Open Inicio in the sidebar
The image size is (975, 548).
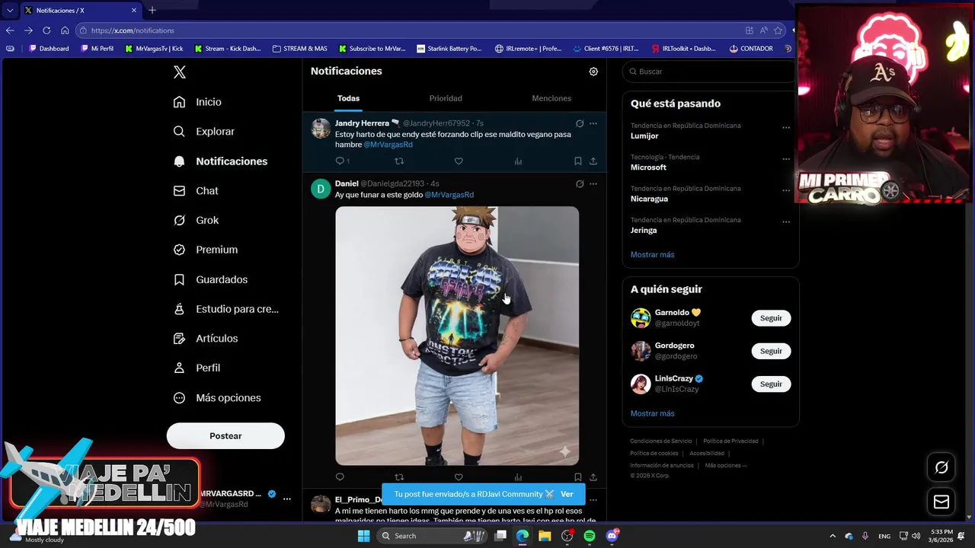197,102
